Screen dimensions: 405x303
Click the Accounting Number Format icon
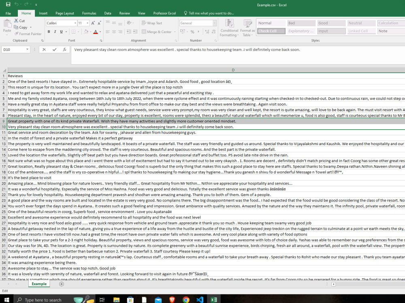[183, 32]
